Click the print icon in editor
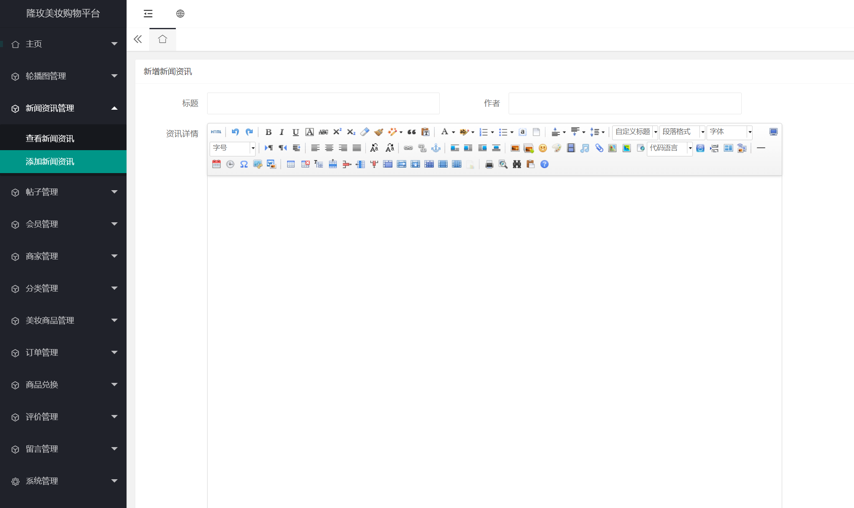 489,164
